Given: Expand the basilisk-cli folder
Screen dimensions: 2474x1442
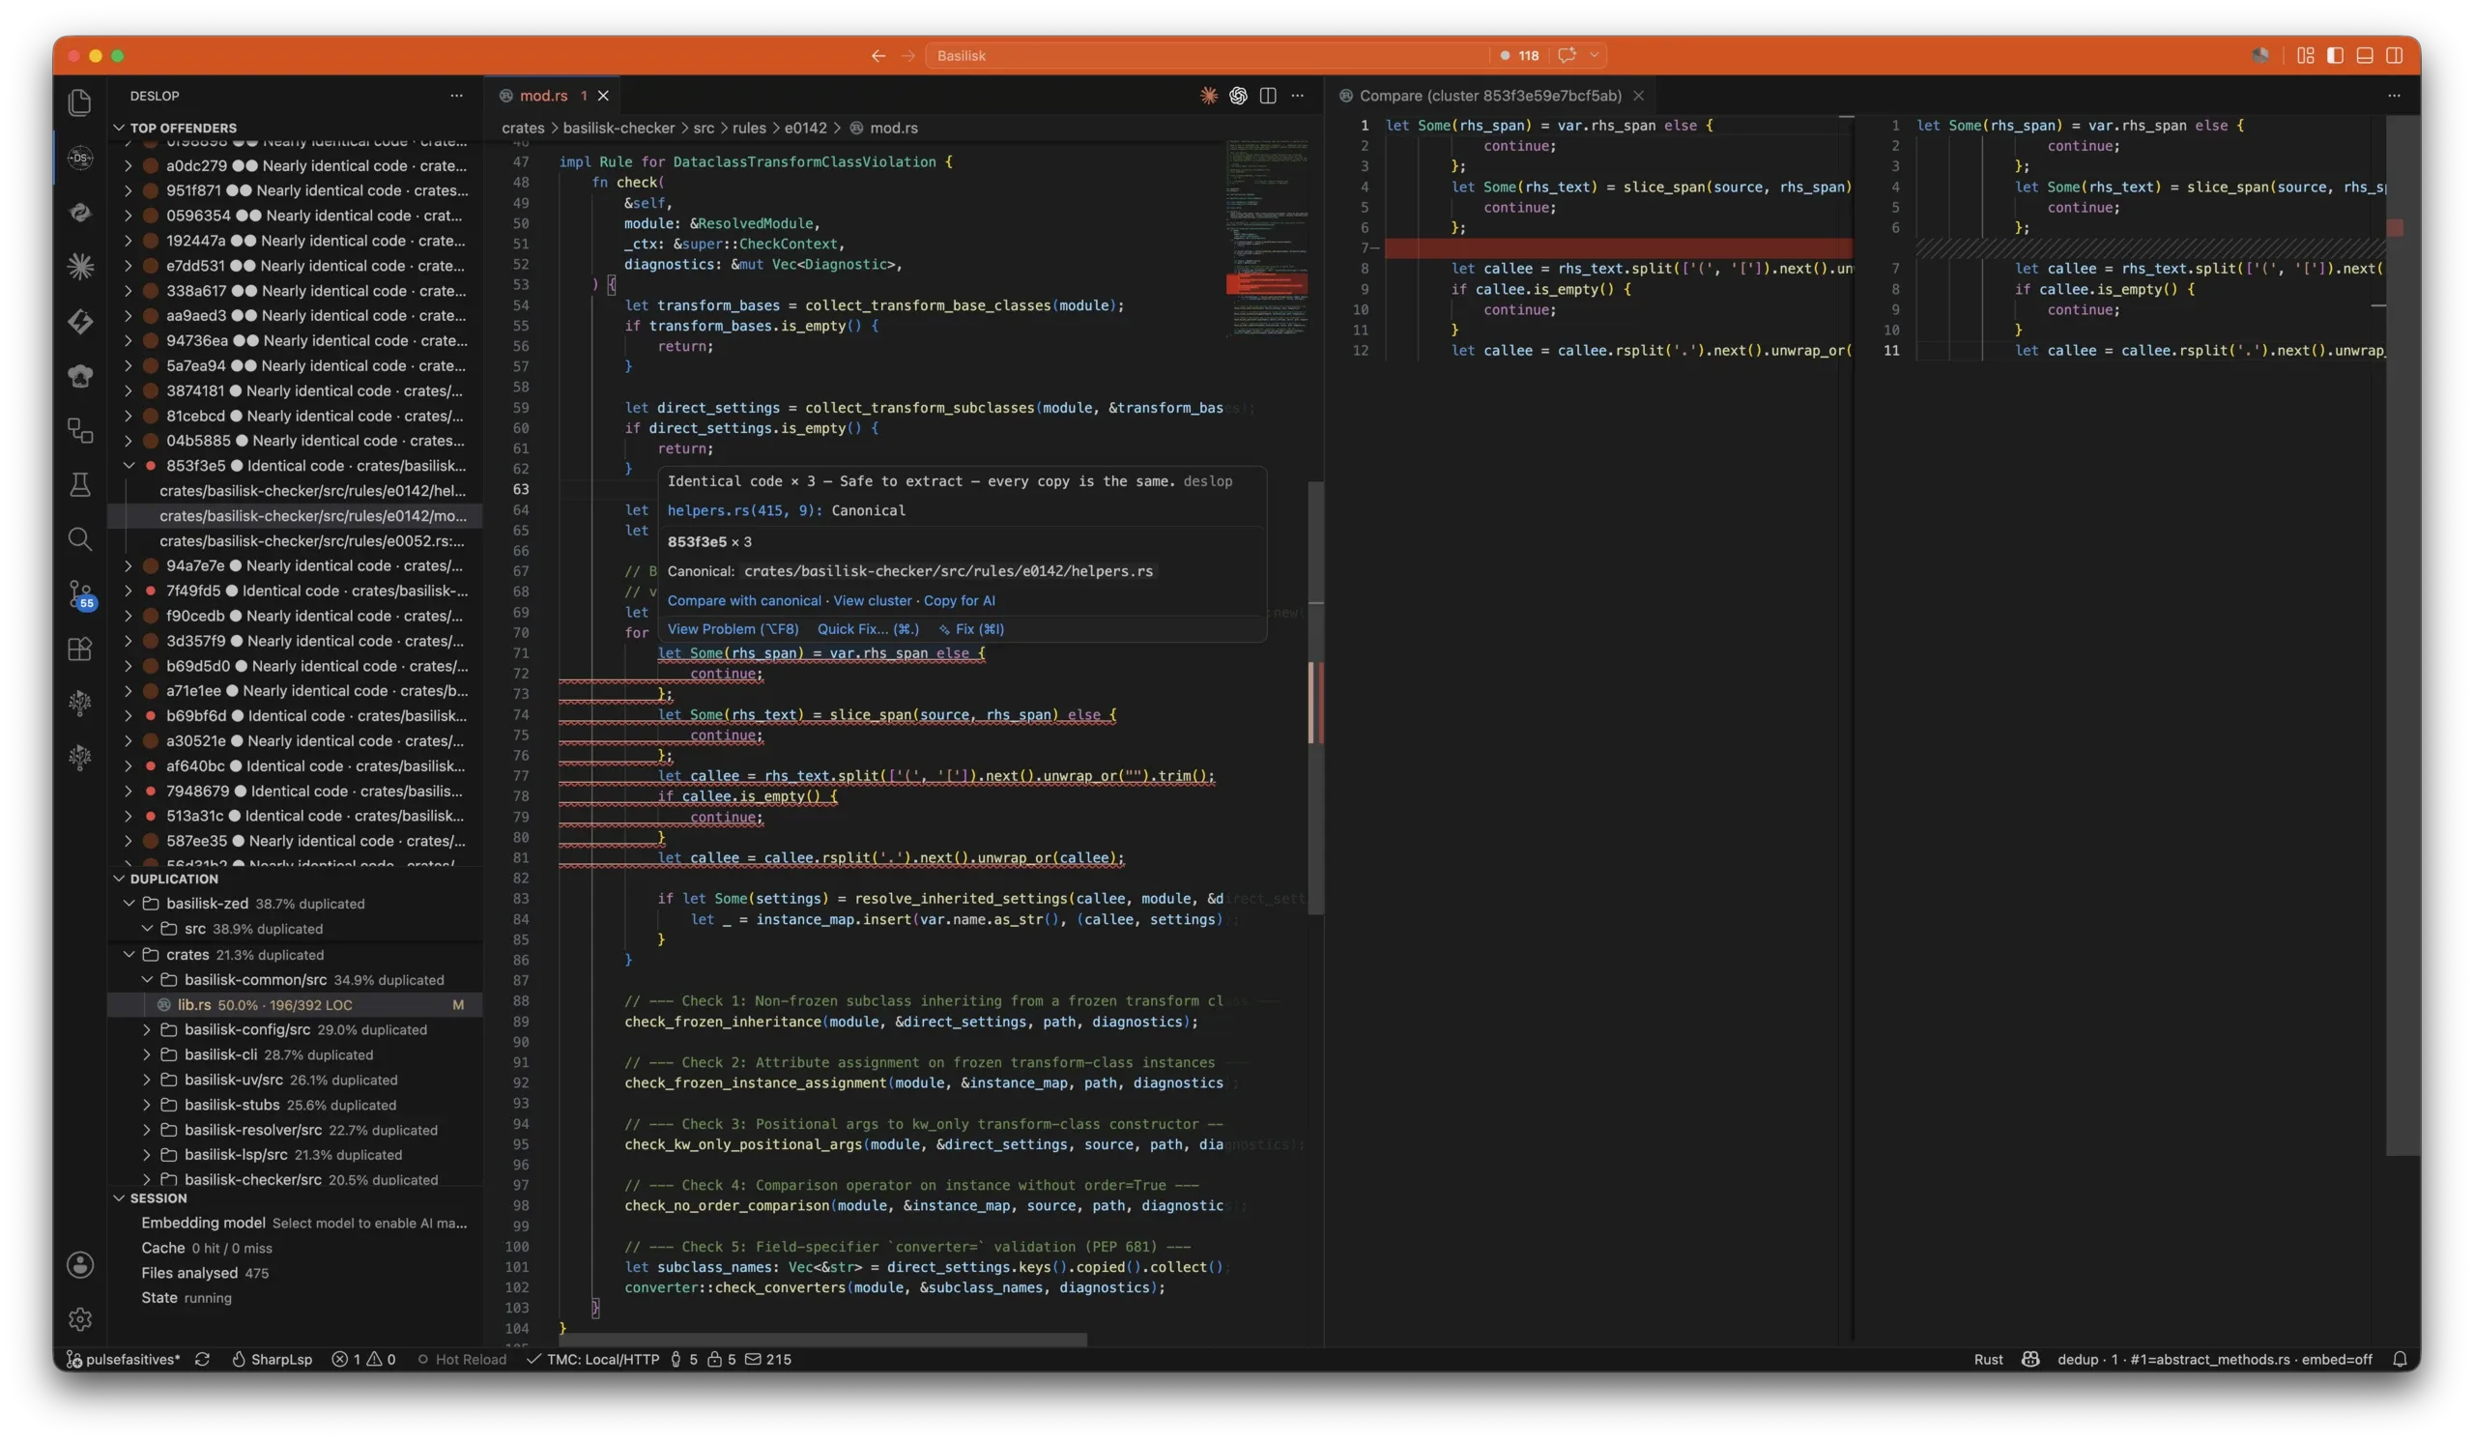Looking at the screenshot, I should (x=146, y=1054).
